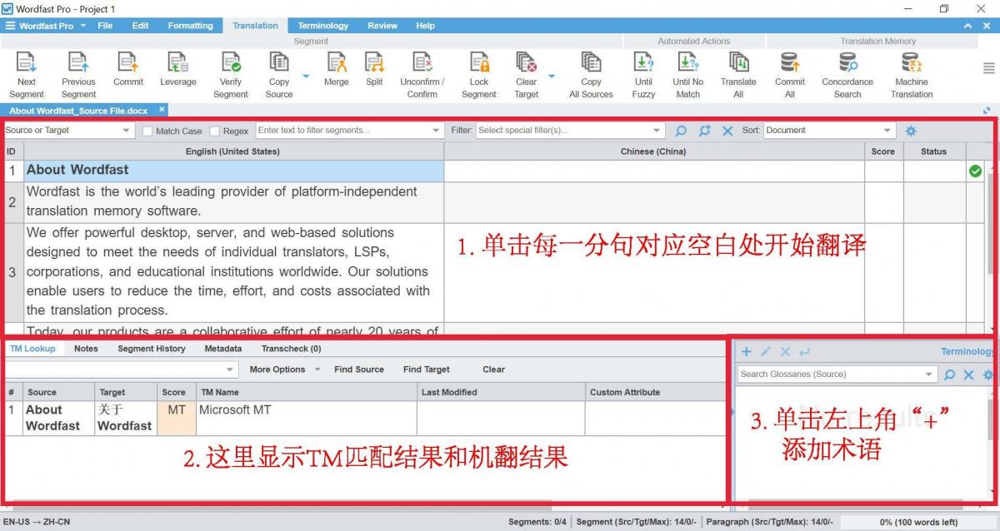
Task: Open the Edit menu
Action: [x=140, y=26]
